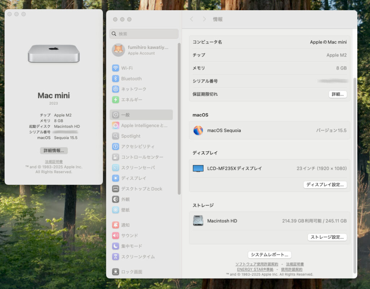
Task: Select the サウンド speaker icon
Action: tap(115, 235)
